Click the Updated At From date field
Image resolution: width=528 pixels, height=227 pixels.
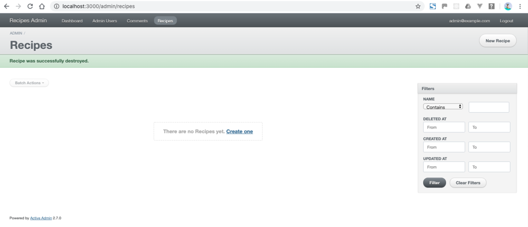point(444,167)
